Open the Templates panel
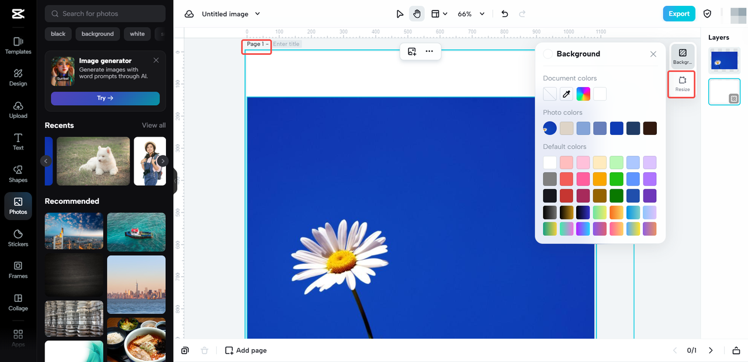The height and width of the screenshot is (362, 748). [x=18, y=46]
